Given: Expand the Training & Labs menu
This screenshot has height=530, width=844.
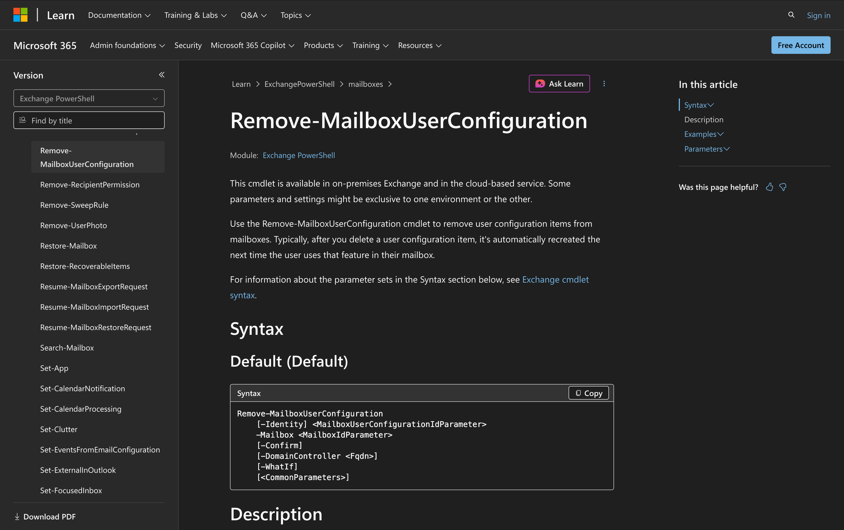Looking at the screenshot, I should [x=195, y=15].
